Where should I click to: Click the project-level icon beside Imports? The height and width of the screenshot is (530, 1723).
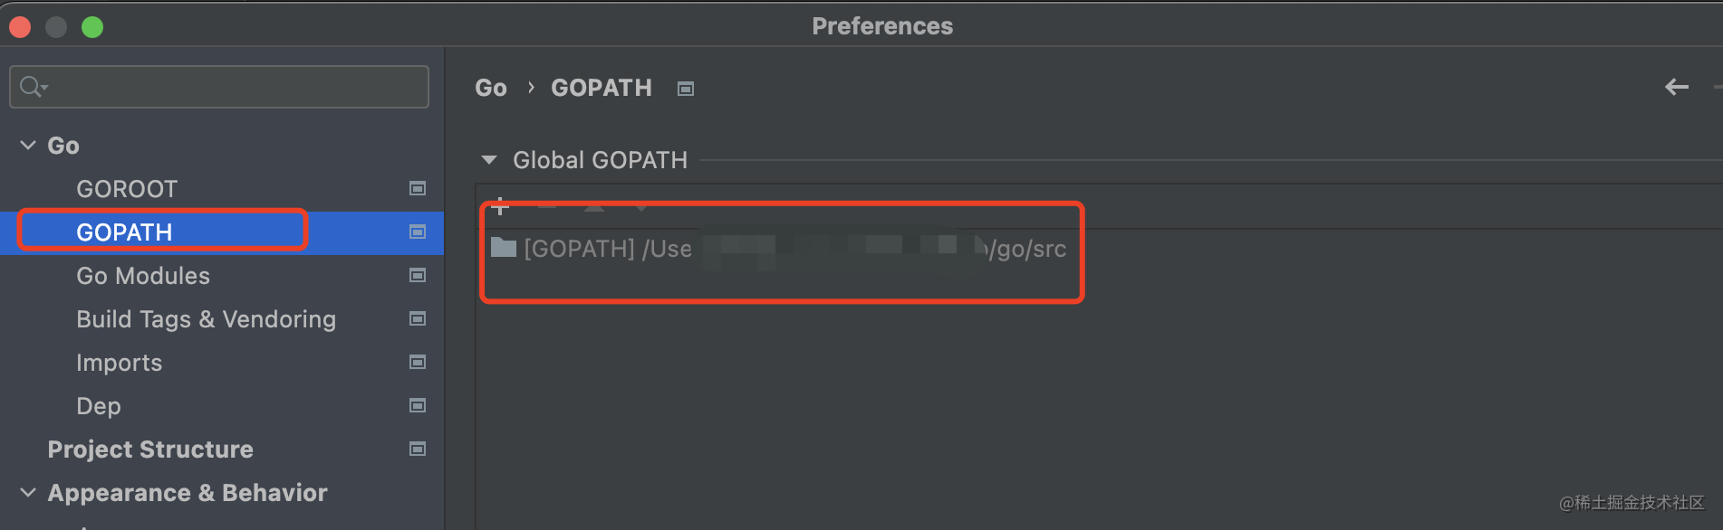pyautogui.click(x=418, y=362)
